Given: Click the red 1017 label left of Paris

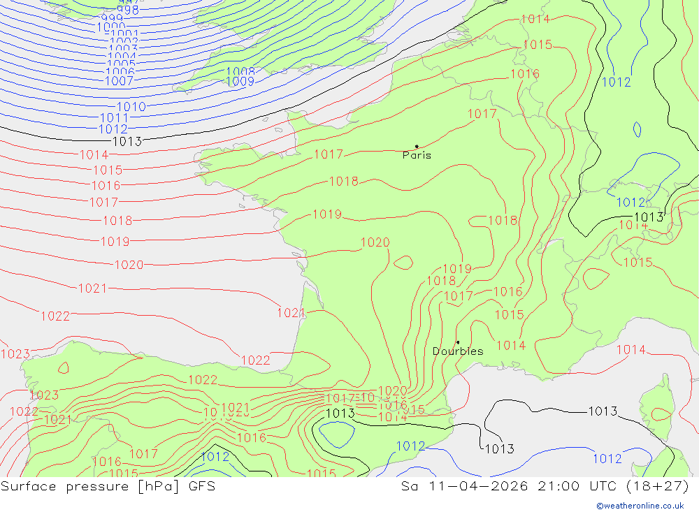Looking at the screenshot, I should point(329,154).
